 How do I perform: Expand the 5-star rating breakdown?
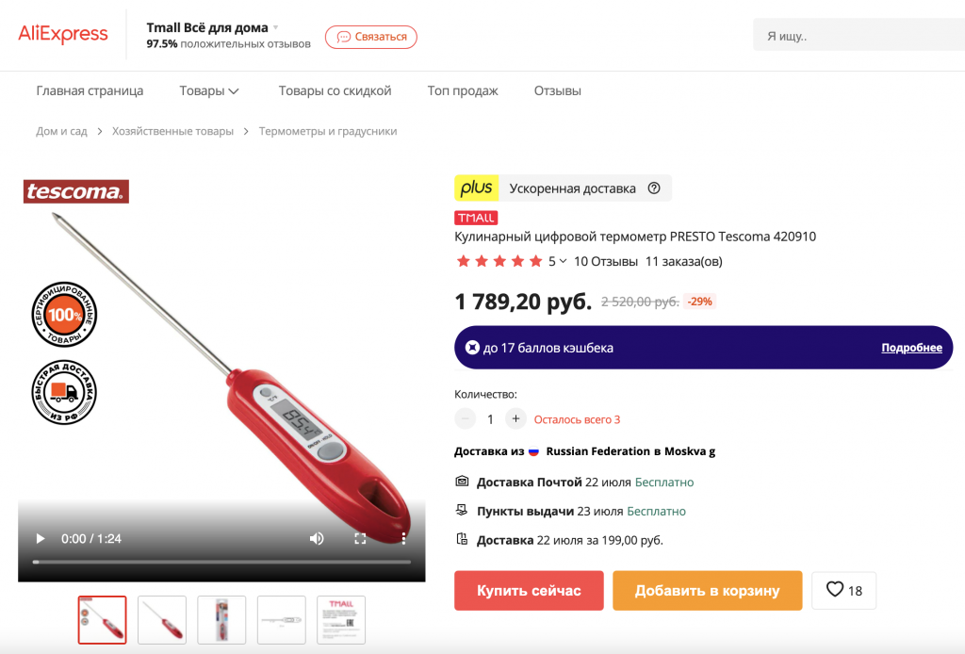point(558,261)
